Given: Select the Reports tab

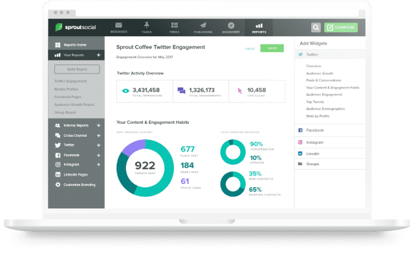Looking at the screenshot, I should coord(259,27).
